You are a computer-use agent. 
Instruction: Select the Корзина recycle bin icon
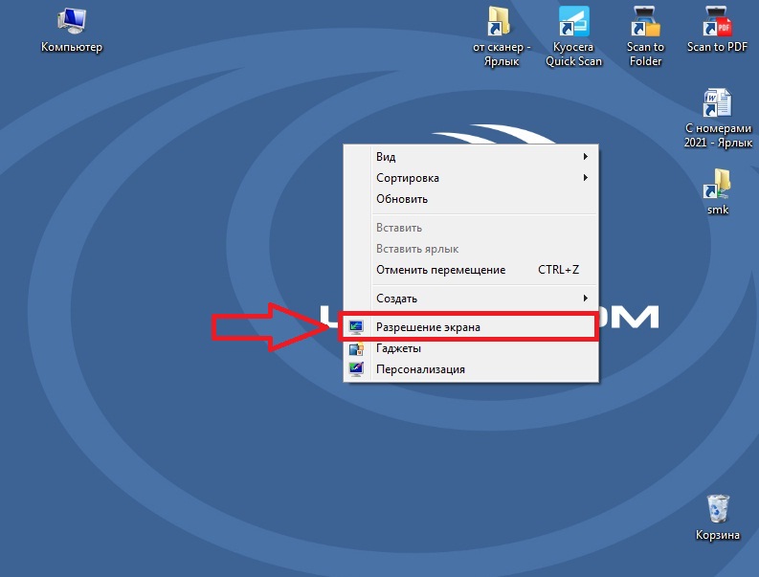718,509
